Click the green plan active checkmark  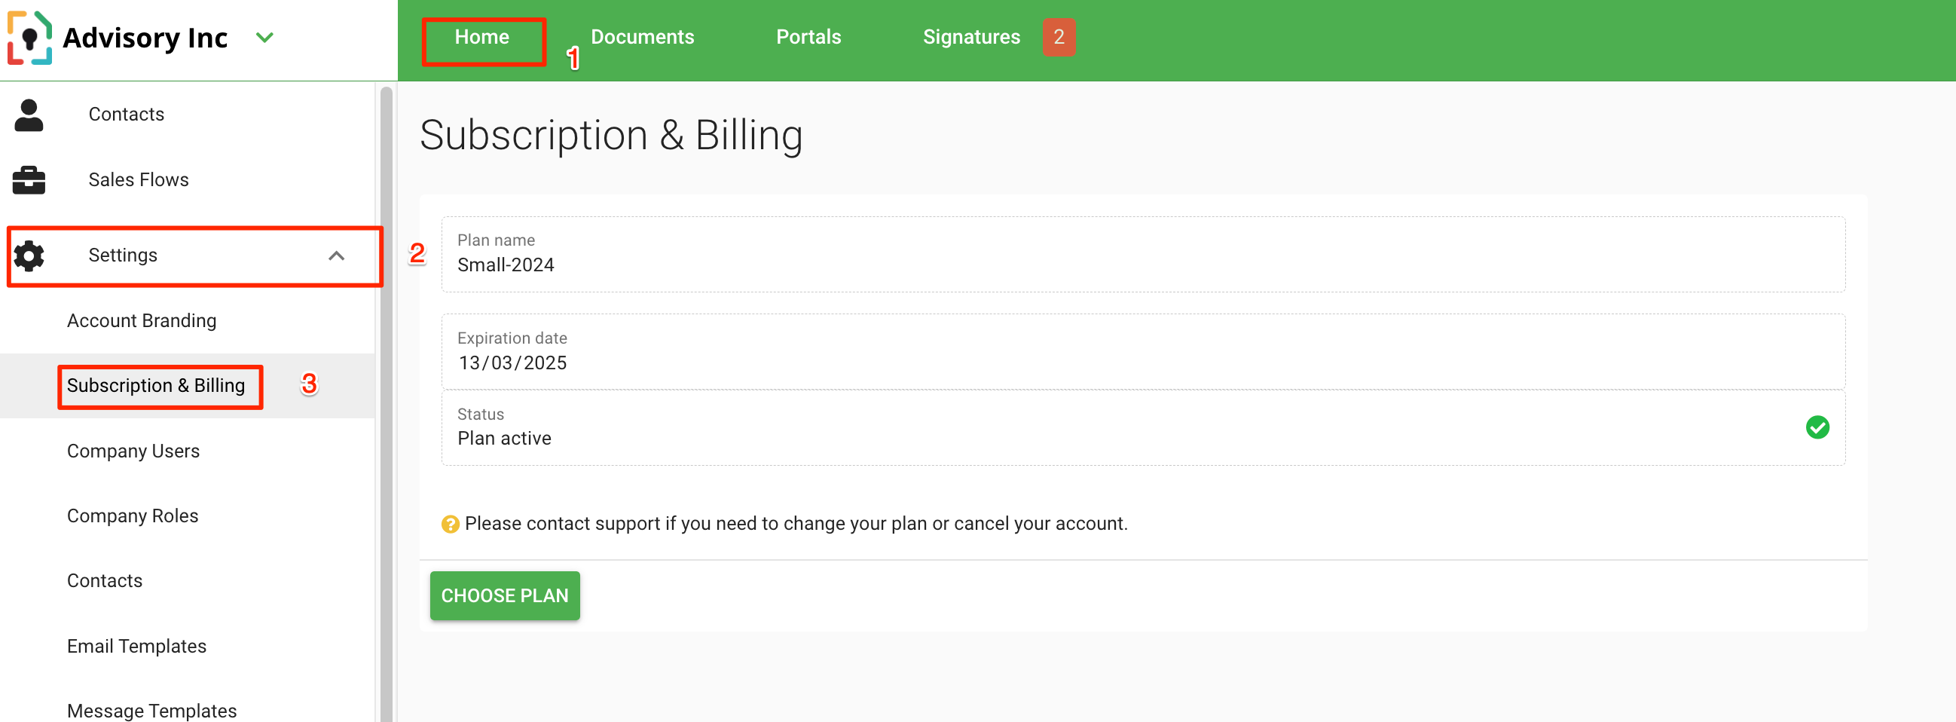point(1817,427)
